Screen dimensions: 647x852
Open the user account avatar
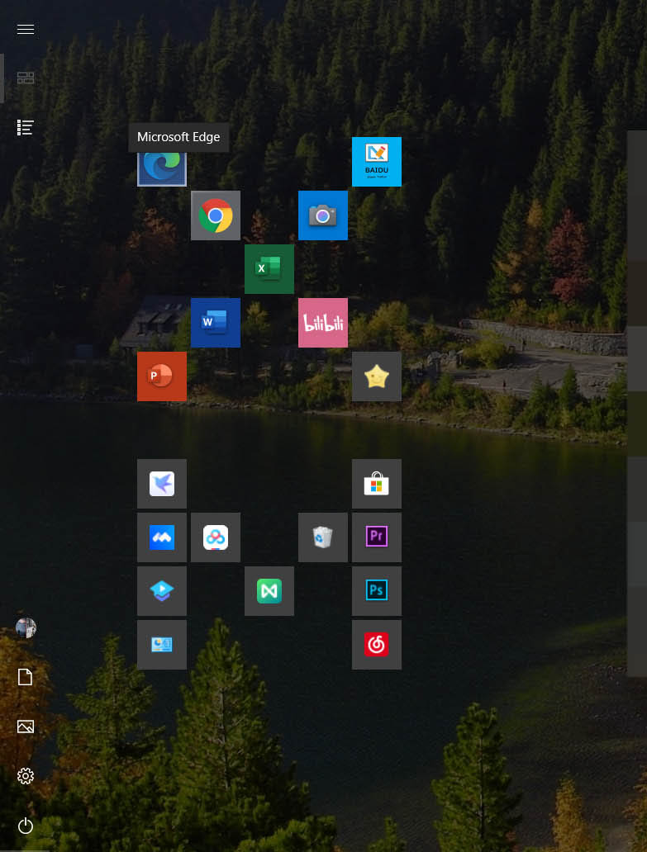pos(26,627)
